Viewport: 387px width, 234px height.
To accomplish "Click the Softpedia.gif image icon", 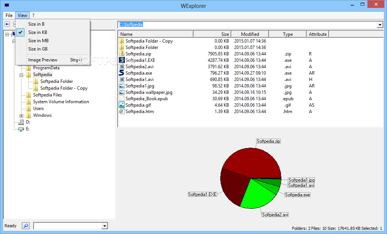I will click(x=122, y=105).
